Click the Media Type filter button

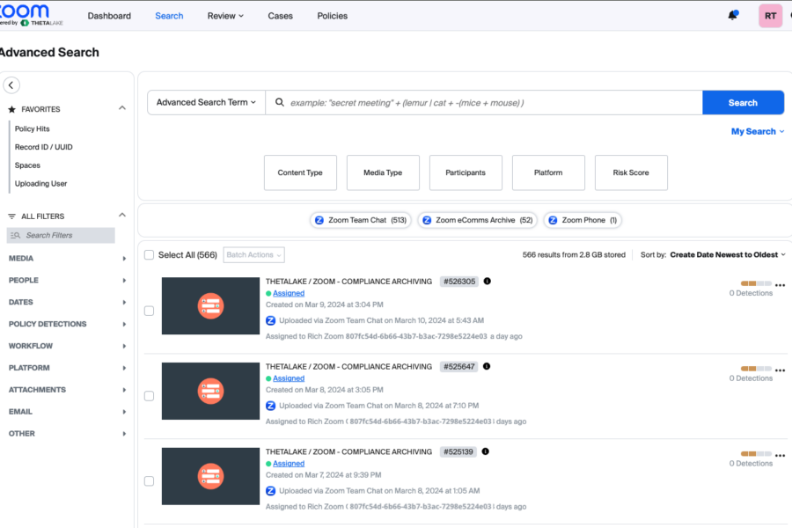[383, 172]
